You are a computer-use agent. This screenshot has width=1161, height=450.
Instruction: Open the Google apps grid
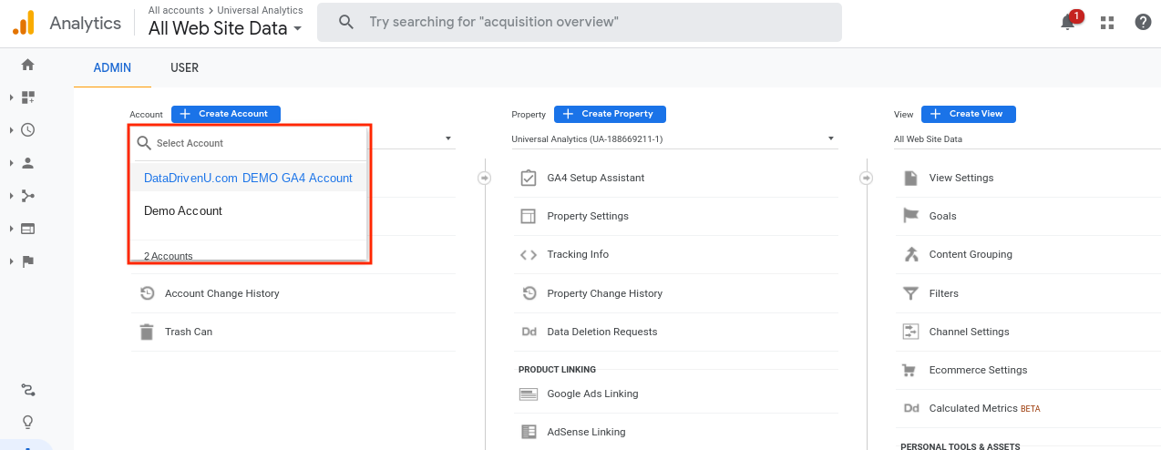click(x=1107, y=23)
